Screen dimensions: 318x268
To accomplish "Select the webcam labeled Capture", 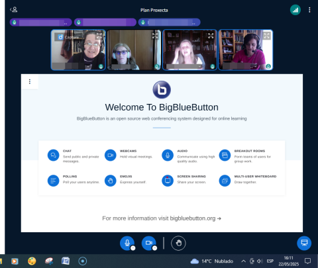I will 78,50.
